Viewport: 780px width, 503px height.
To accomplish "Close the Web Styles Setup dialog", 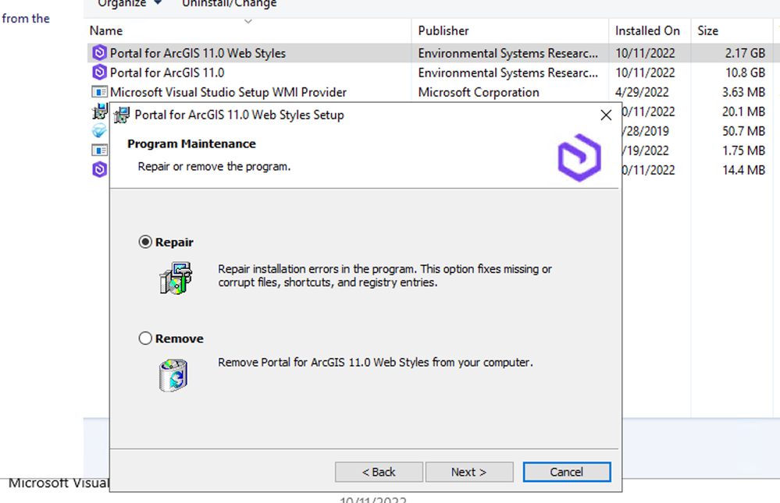I will (605, 115).
